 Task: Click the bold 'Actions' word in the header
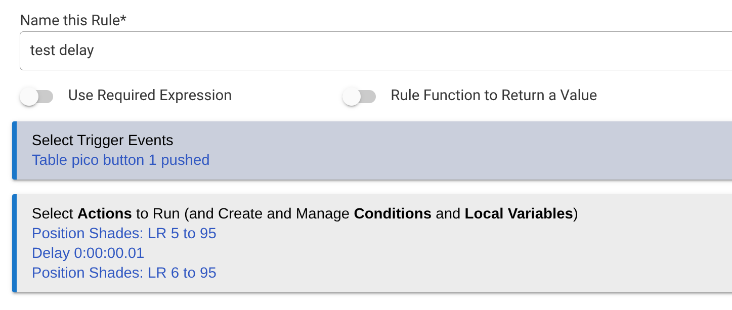[105, 214]
